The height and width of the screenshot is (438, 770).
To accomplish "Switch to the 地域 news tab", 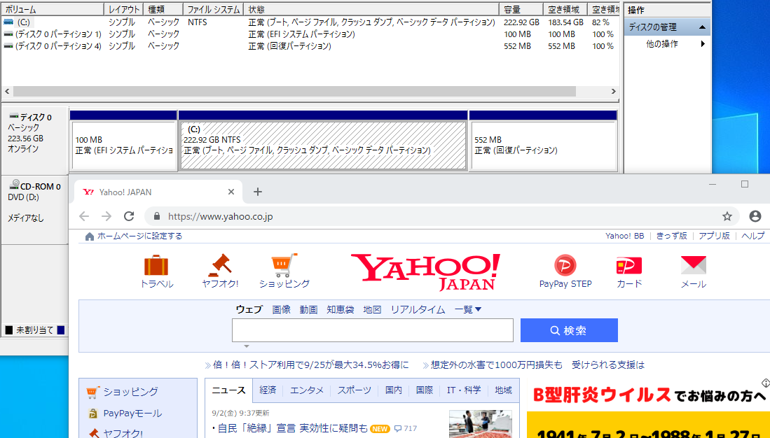I will pos(503,390).
